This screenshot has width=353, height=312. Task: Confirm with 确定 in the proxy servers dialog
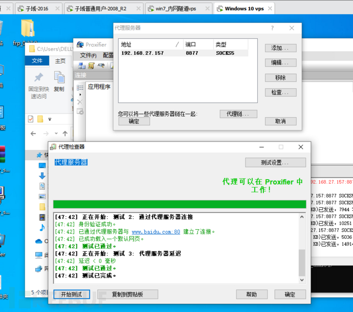coord(134,121)
